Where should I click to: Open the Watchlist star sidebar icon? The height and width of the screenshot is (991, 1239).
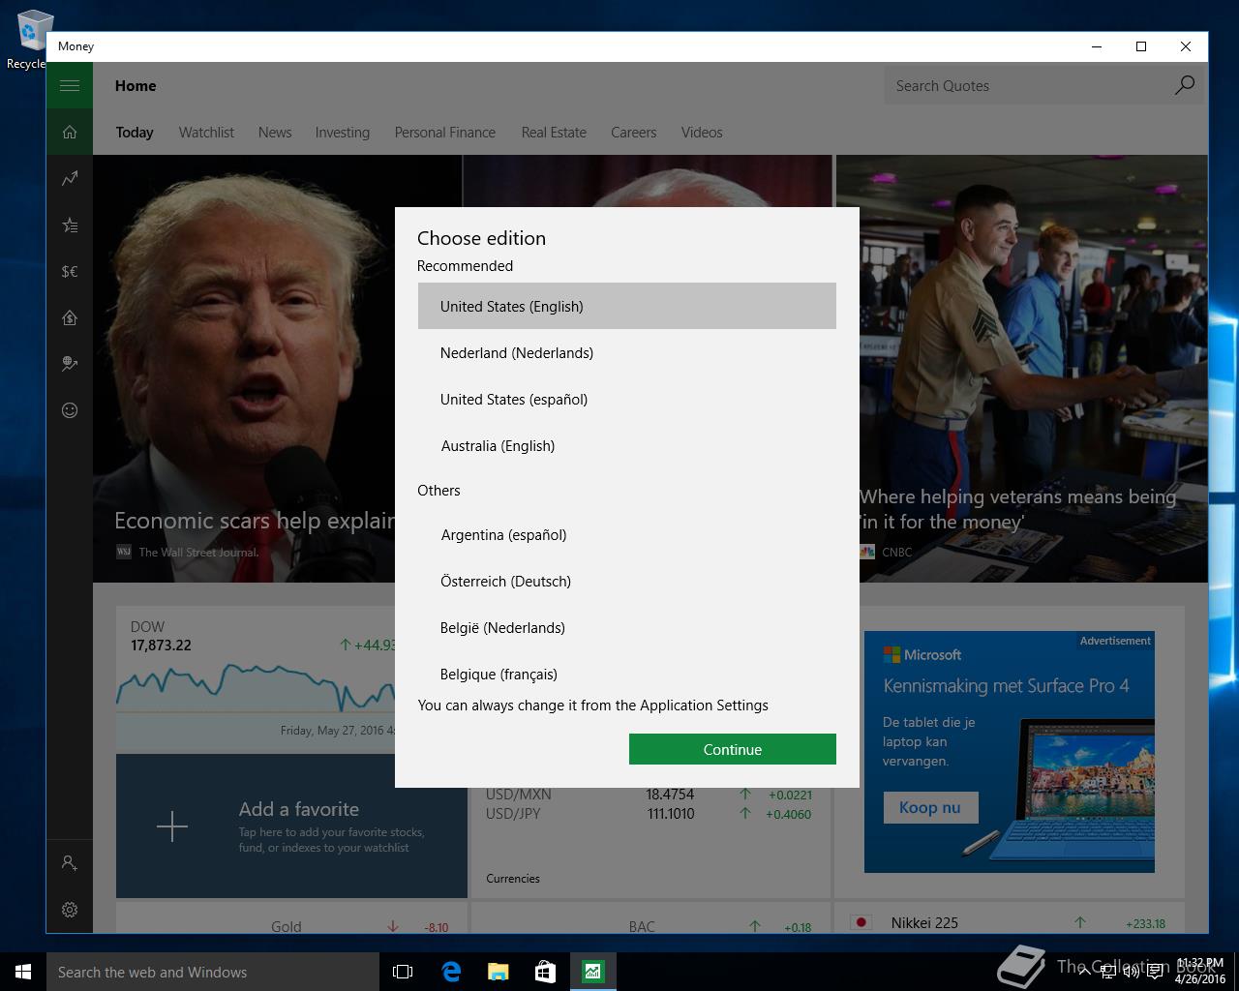coord(70,225)
